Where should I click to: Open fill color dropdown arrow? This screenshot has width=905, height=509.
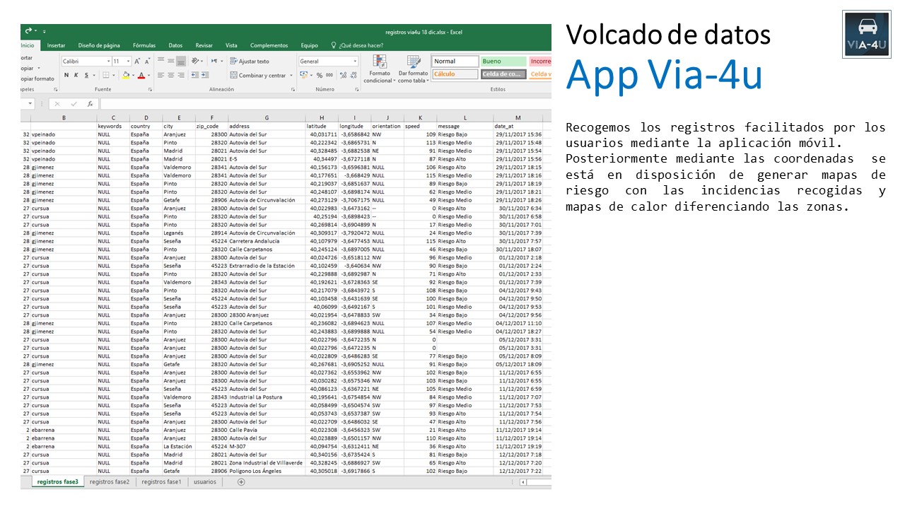coord(134,76)
